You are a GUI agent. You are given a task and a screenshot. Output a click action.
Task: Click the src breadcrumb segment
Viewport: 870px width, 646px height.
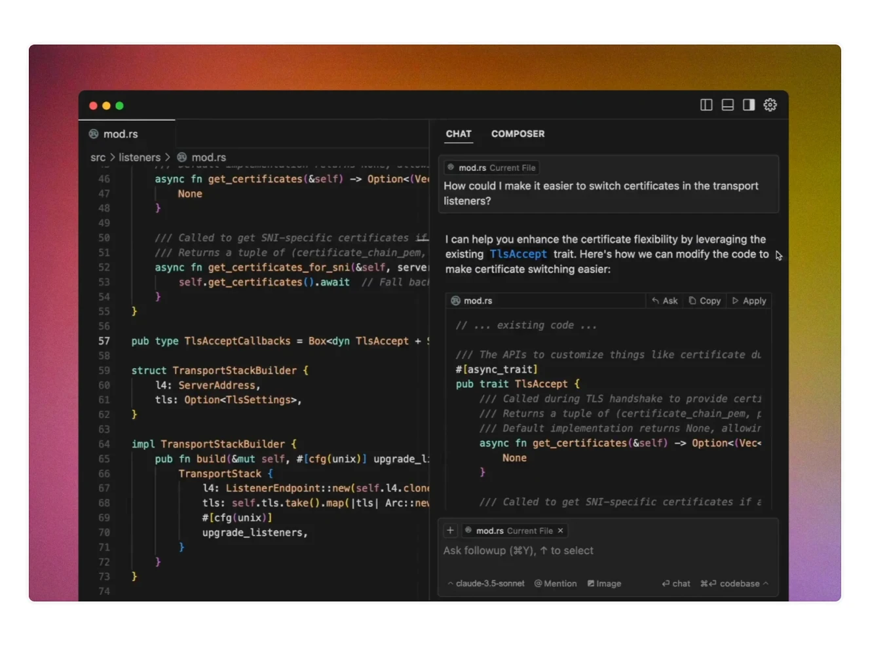pos(98,157)
